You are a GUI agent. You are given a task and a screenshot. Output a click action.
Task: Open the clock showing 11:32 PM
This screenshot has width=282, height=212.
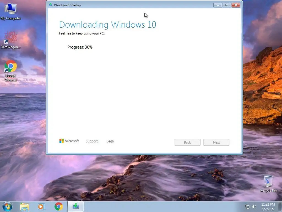pyautogui.click(x=268, y=207)
